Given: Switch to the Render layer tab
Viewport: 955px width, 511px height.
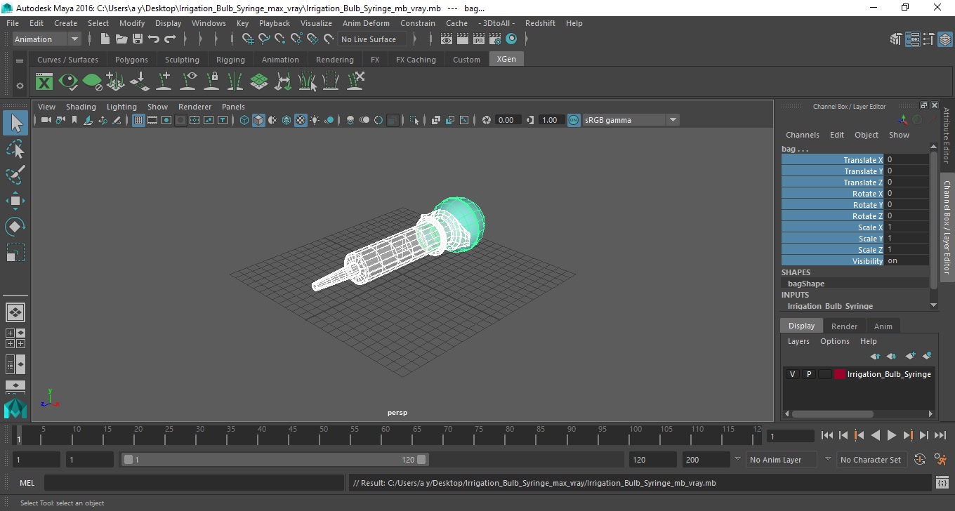Looking at the screenshot, I should 844,326.
